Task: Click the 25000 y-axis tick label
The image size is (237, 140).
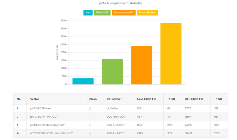Action: [64, 44]
